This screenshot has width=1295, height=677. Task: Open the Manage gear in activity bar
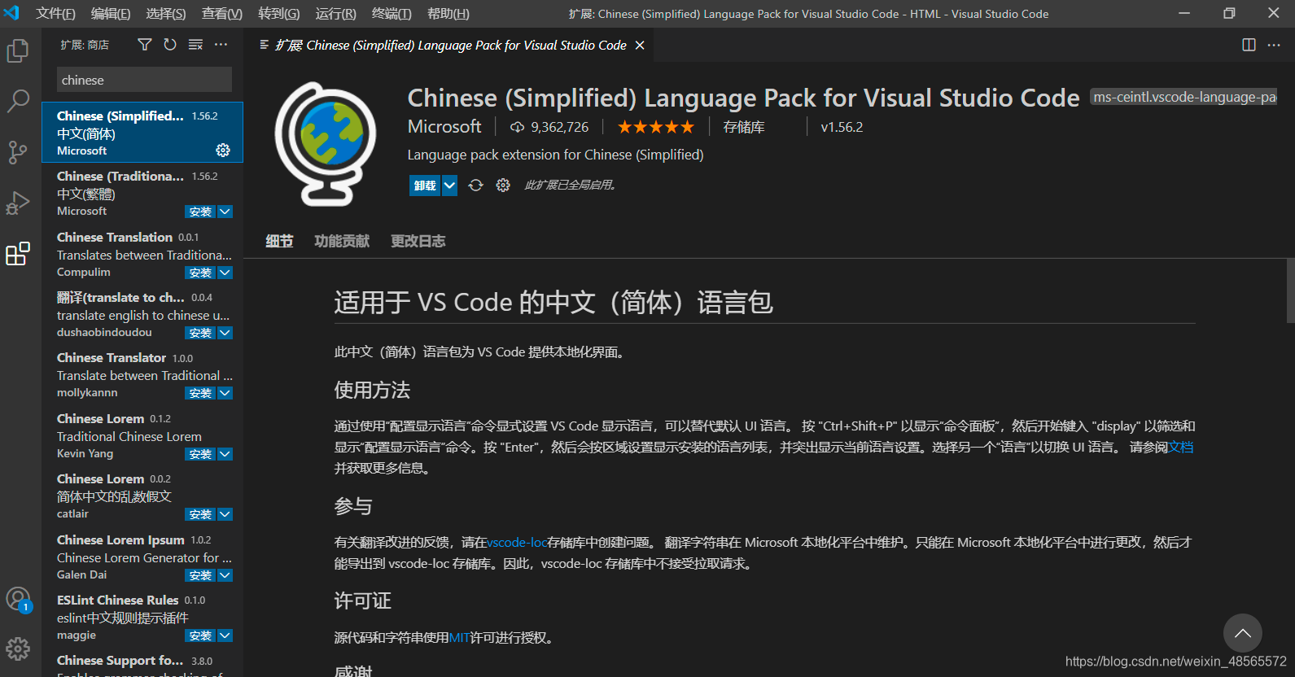point(18,649)
